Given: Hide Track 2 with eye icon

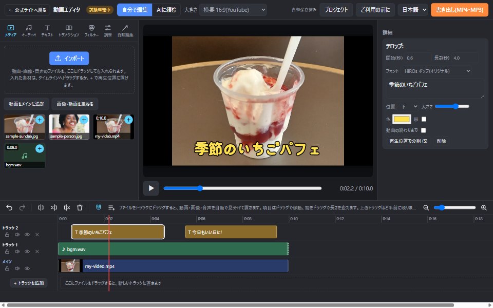Looking at the screenshot, I should tap(27, 235).
